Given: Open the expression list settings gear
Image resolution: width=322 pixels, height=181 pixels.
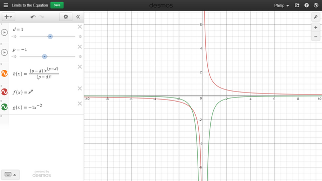Looking at the screenshot, I should pos(66,17).
